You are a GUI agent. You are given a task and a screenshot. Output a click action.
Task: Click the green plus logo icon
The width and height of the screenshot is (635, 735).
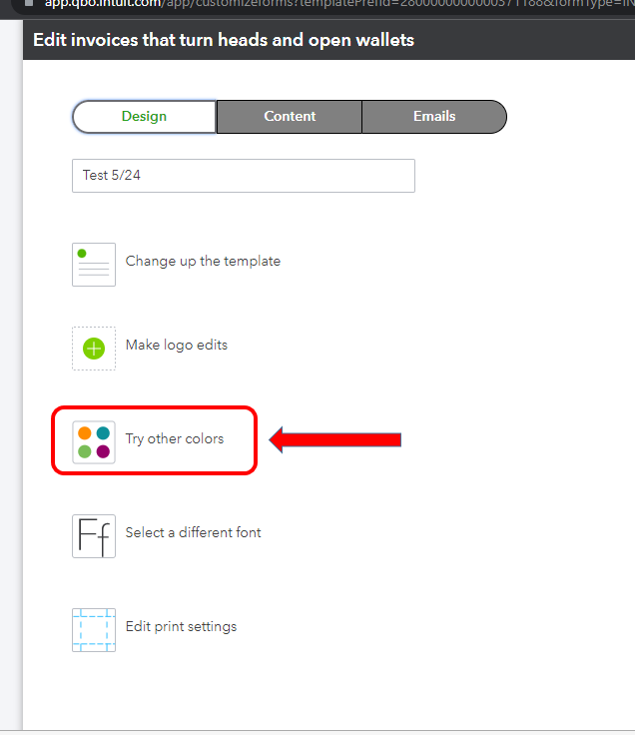coord(94,349)
